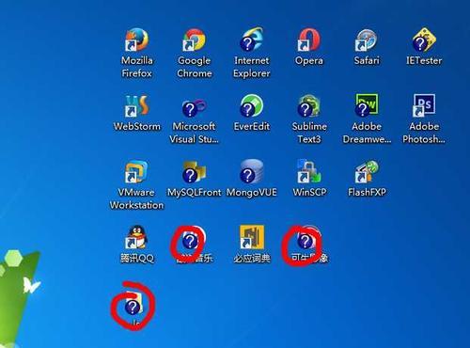Image resolution: width=470 pixels, height=348 pixels.
Task: Select the Mozilla Firefox desktop shortcut
Action: [x=136, y=40]
